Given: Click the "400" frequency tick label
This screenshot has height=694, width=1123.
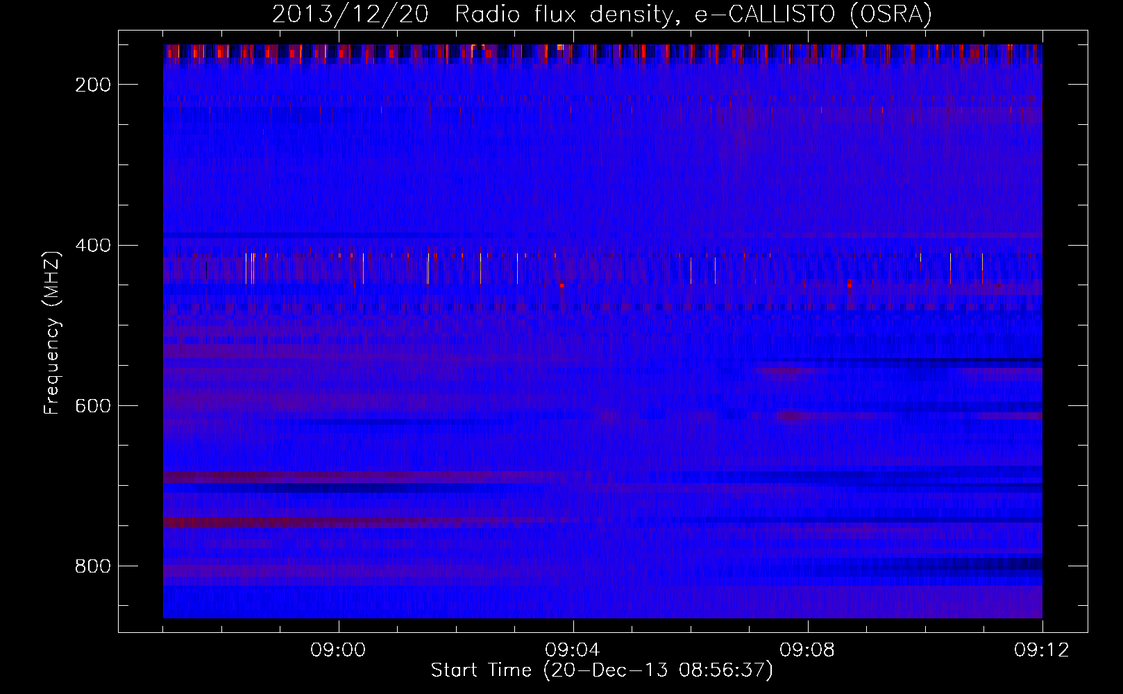Looking at the screenshot, I should pos(92,246).
